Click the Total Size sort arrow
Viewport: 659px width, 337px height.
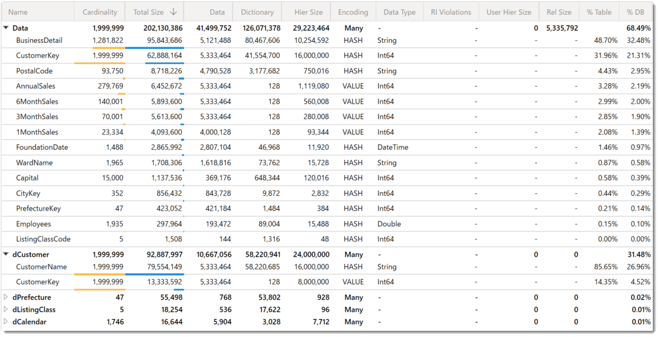(174, 12)
